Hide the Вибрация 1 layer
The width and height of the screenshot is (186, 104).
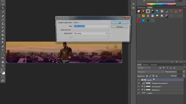139,90
